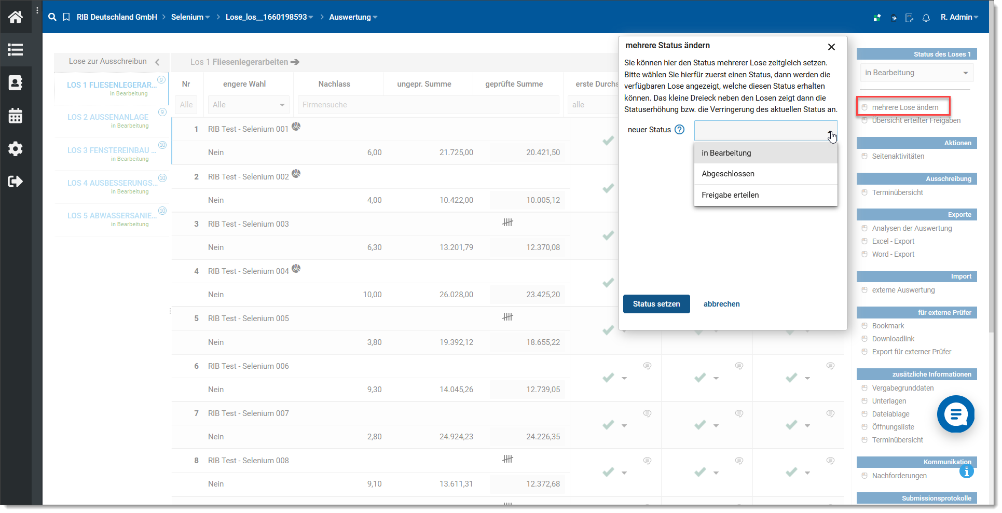
Task: Click tally icon in Selenium 003 row
Action: point(507,222)
